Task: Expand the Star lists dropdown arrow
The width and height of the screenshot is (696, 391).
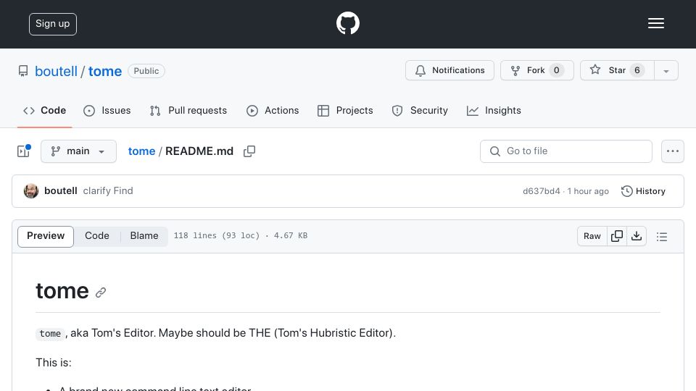Action: (666, 70)
